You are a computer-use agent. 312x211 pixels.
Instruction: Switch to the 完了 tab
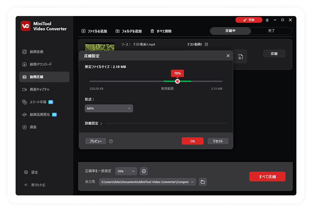pyautogui.click(x=271, y=31)
